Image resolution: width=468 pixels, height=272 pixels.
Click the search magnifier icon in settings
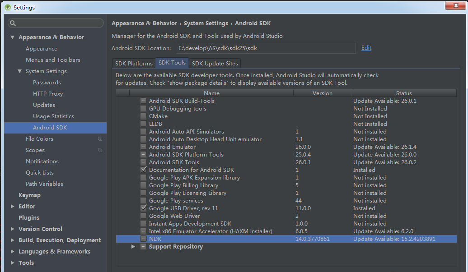coord(13,23)
